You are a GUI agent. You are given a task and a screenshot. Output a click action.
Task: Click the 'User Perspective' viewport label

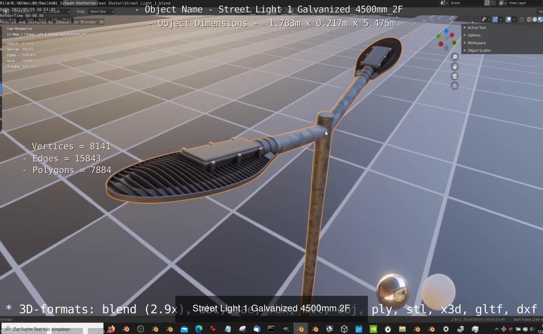pos(19,29)
